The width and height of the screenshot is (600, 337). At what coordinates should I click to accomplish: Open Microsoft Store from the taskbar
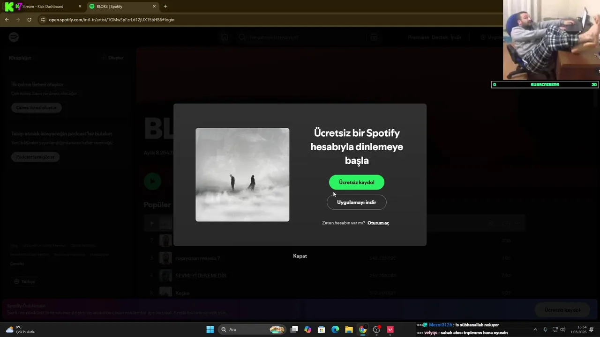coord(321,330)
